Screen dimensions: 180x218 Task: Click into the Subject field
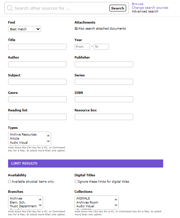click(x=37, y=82)
